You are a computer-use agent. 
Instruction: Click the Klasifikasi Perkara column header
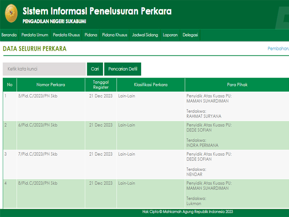[x=151, y=85]
